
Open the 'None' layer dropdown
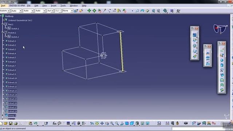[68, 11]
